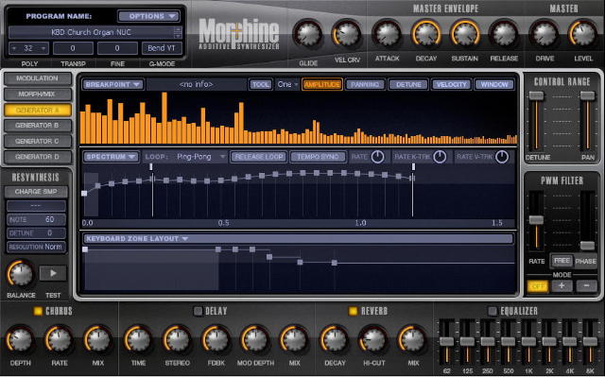Image resolution: width=605 pixels, height=377 pixels.
Task: Enable the Delay effect
Action: [x=198, y=311]
